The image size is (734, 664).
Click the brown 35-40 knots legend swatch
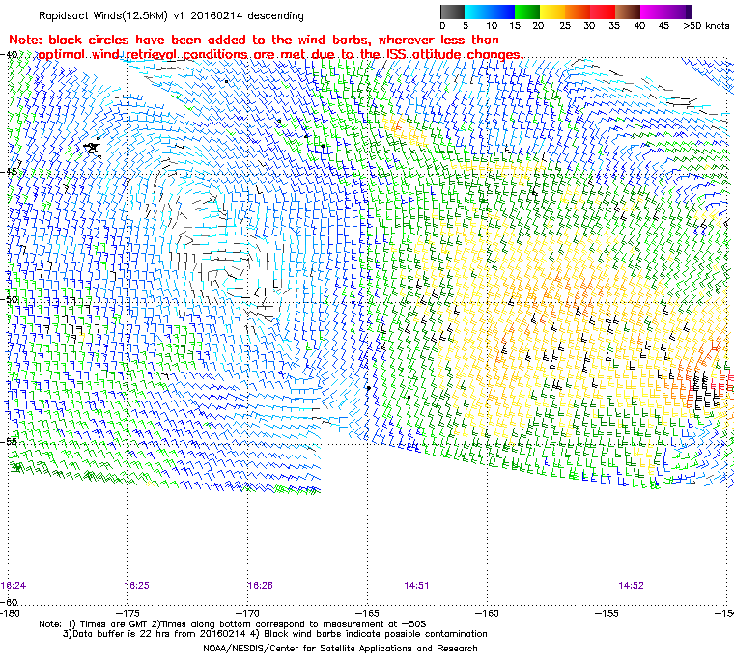tap(628, 12)
